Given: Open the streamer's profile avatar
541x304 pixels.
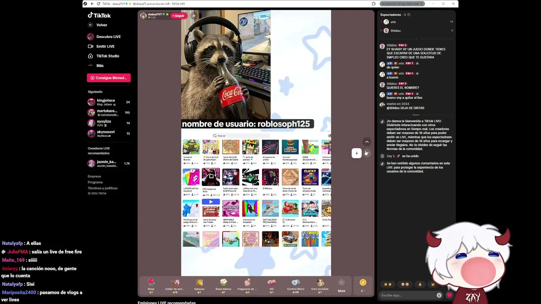Looking at the screenshot, I should [x=143, y=16].
